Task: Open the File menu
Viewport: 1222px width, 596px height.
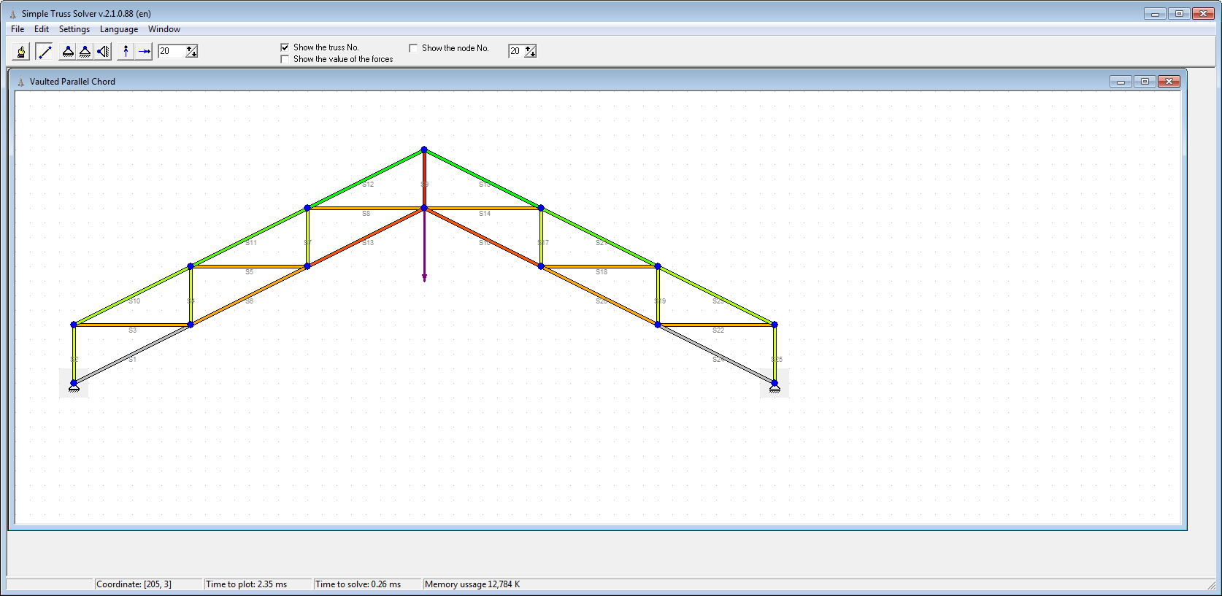Action: click(18, 29)
